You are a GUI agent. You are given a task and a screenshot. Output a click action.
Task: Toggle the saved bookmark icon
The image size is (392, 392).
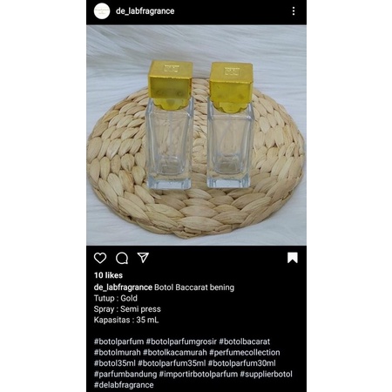click(293, 258)
